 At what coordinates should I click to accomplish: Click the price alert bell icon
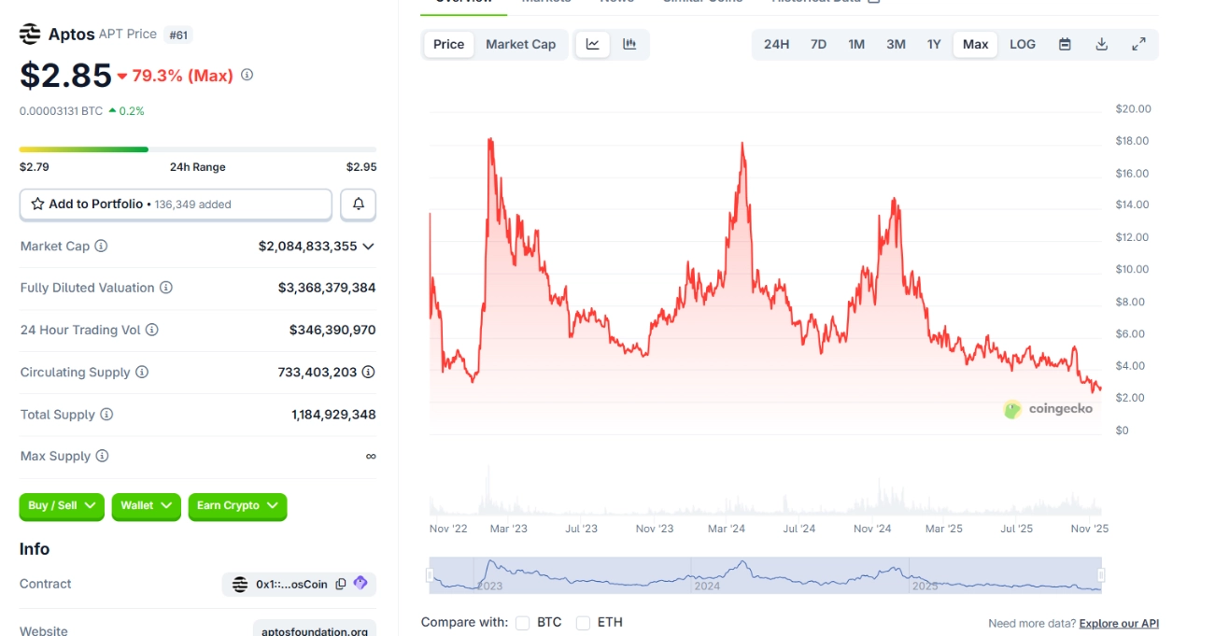point(358,205)
